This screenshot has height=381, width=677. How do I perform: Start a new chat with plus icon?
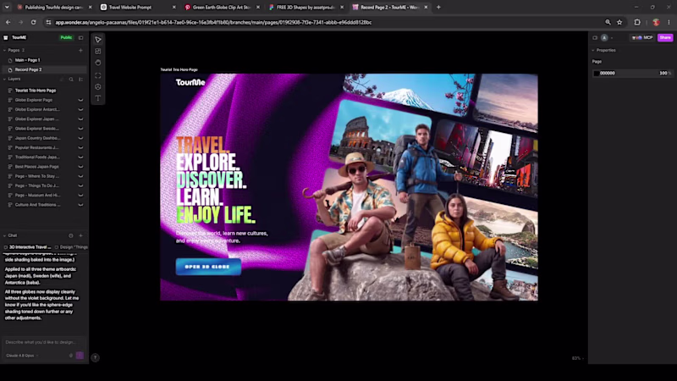(x=80, y=236)
